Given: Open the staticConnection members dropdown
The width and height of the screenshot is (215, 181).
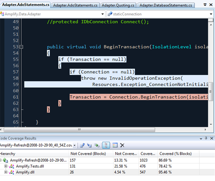Looking at the screenshot, I should (x=211, y=14).
